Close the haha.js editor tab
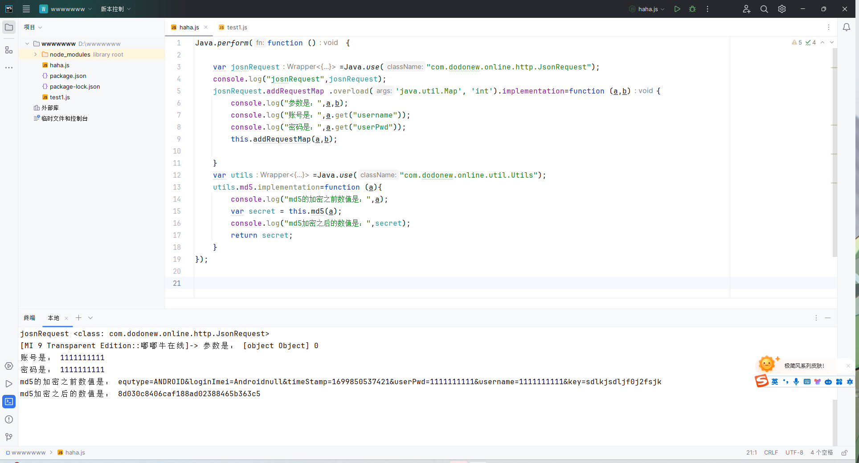Image resolution: width=859 pixels, height=463 pixels. pos(206,27)
